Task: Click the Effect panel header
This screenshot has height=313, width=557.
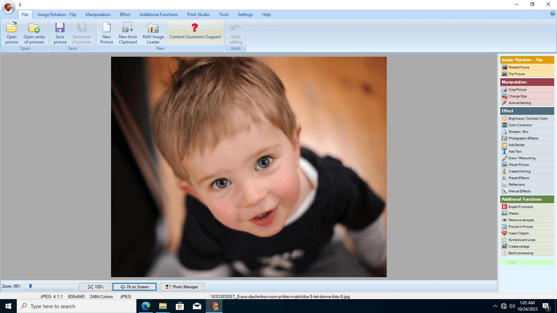Action: tap(527, 111)
